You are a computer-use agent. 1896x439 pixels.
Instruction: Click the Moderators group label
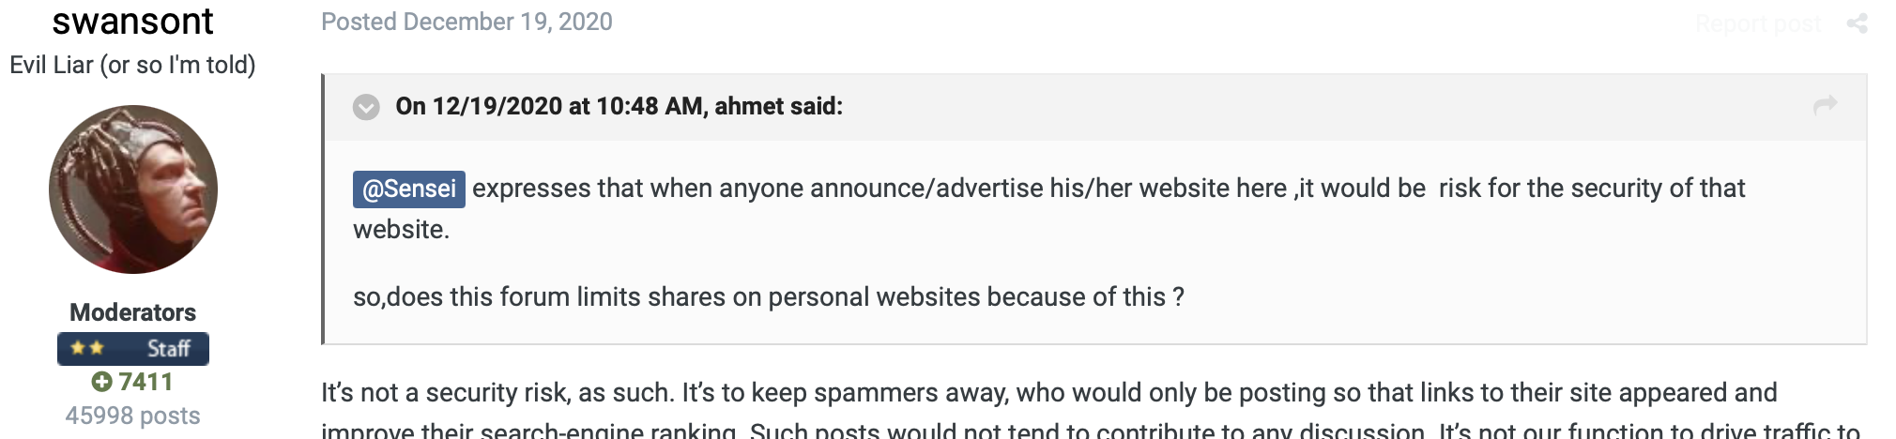pyautogui.click(x=133, y=312)
